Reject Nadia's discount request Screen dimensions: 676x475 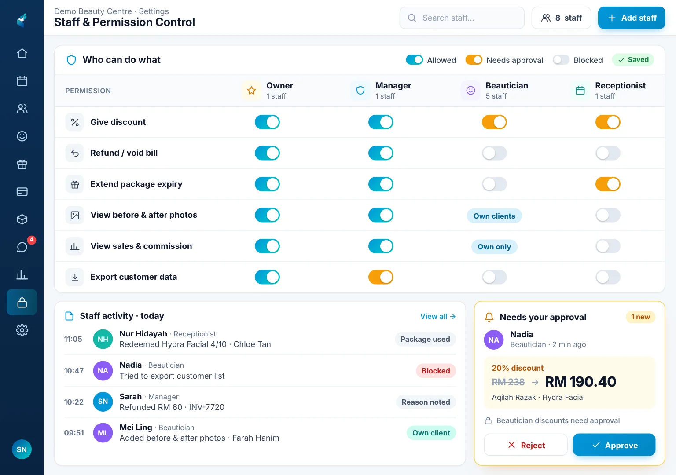[x=526, y=445]
